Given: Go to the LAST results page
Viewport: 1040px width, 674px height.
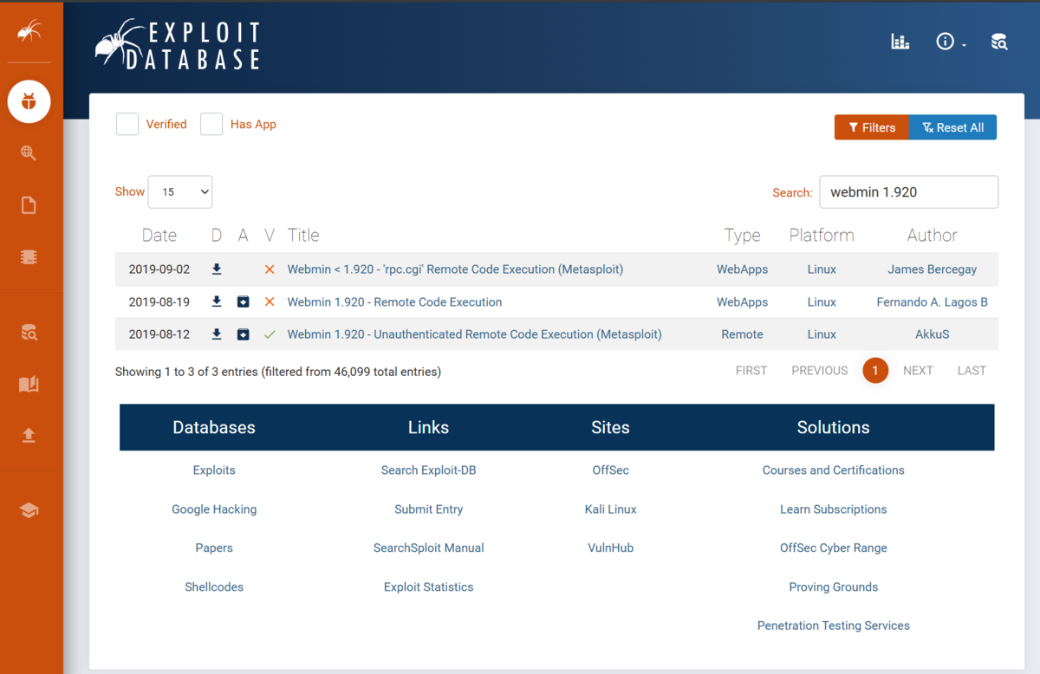Looking at the screenshot, I should click(972, 371).
